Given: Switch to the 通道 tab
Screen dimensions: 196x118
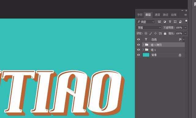Looking at the screenshot, I should (157, 15).
